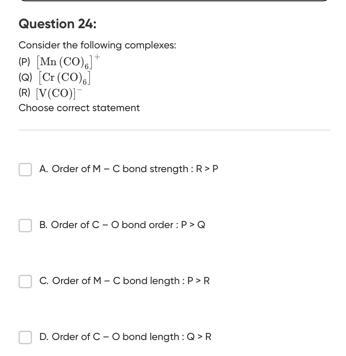Select the checkbox for option C
Screen dimensions: 346x356
point(25,281)
